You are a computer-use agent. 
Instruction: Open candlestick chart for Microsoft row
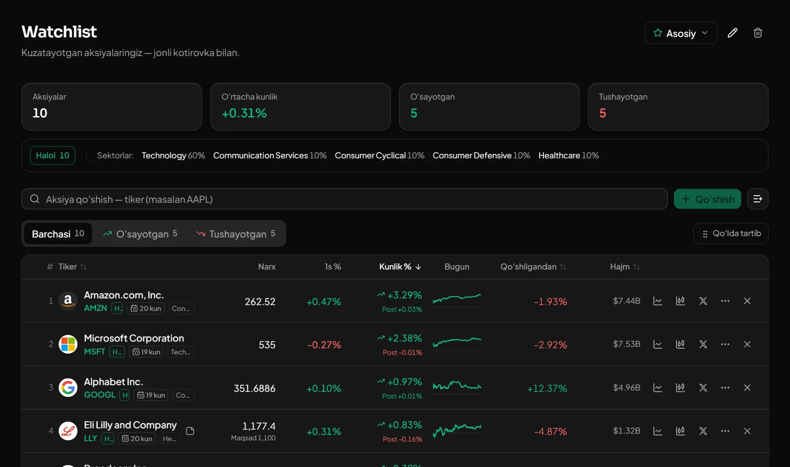pyautogui.click(x=680, y=344)
